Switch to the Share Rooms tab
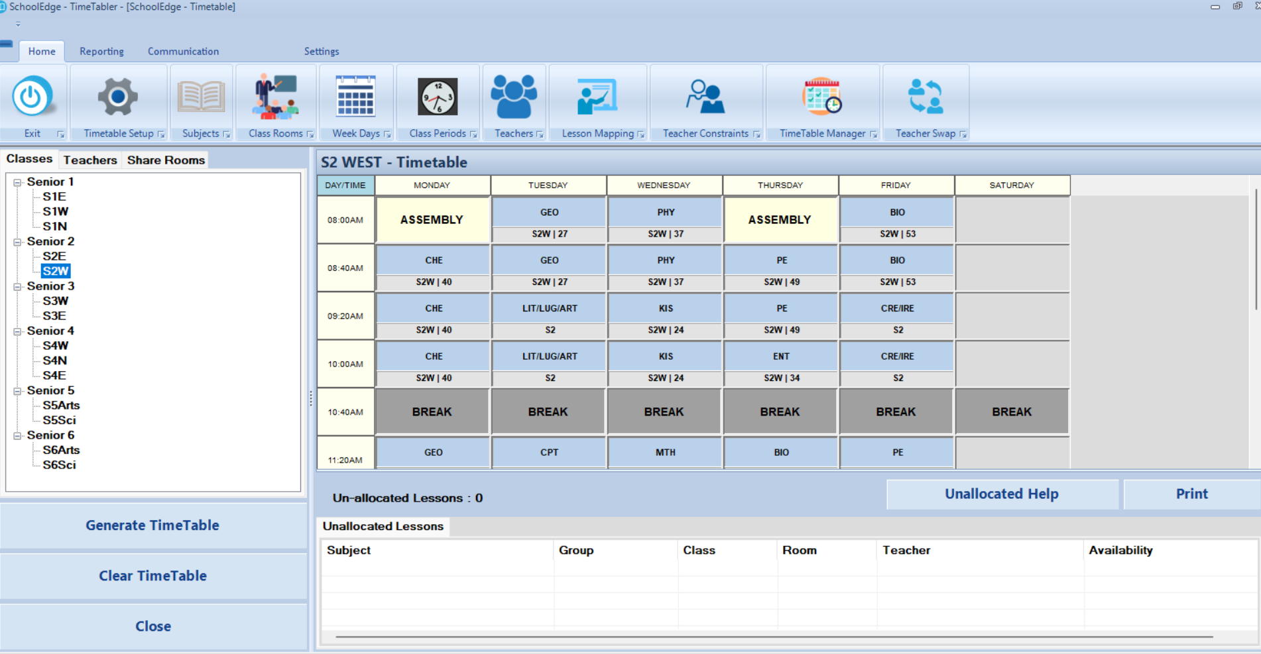 click(166, 160)
